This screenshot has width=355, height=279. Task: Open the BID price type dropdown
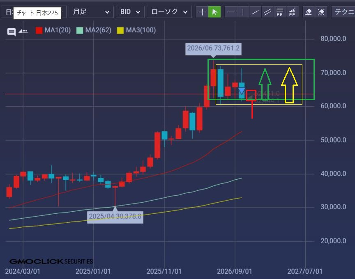[x=130, y=12]
